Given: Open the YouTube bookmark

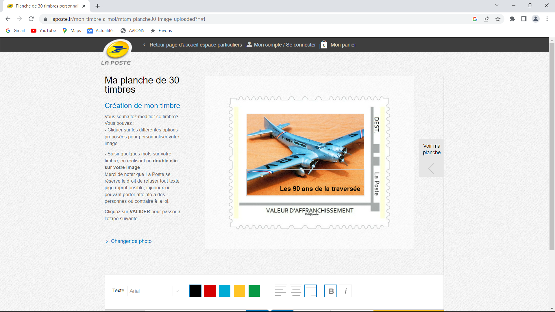Looking at the screenshot, I should point(44,31).
